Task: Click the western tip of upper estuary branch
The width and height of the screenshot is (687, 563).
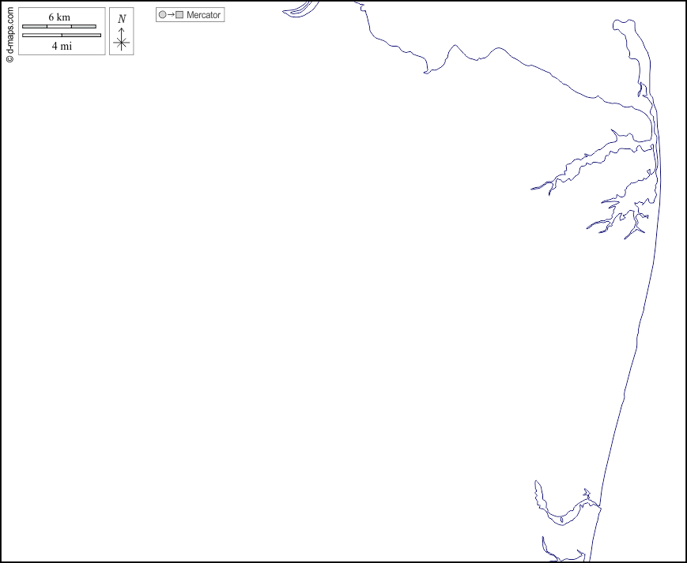Action: [x=534, y=188]
